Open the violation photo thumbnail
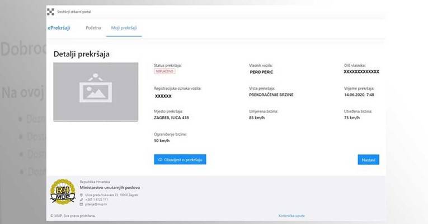The image size is (428, 224). 96,92
